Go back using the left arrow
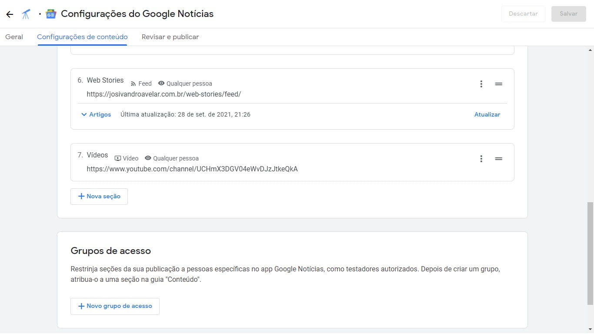The height and width of the screenshot is (334, 594). [10, 14]
